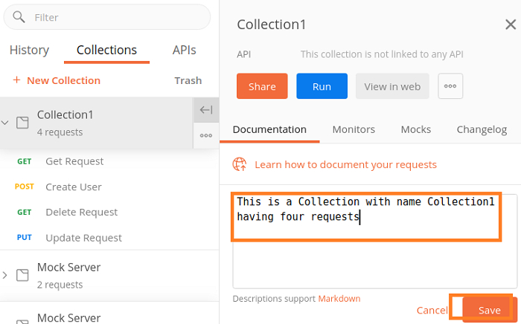The height and width of the screenshot is (324, 521).
Task: Open the Changelog tab
Action: pos(482,129)
